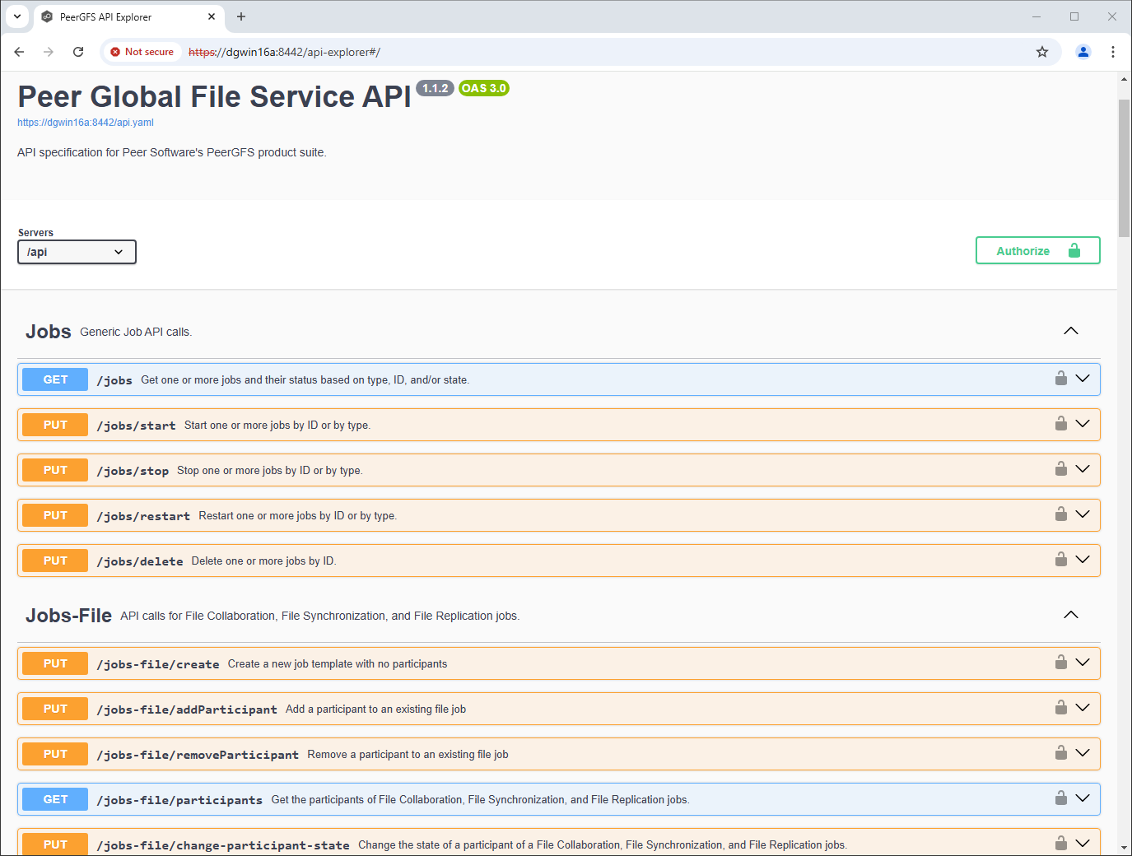Click the vertical scrollbar thumb

[1124, 169]
